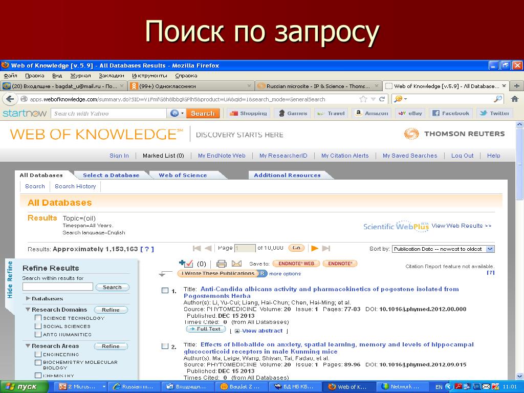Open address bar history dropdown arrow

(x=373, y=99)
